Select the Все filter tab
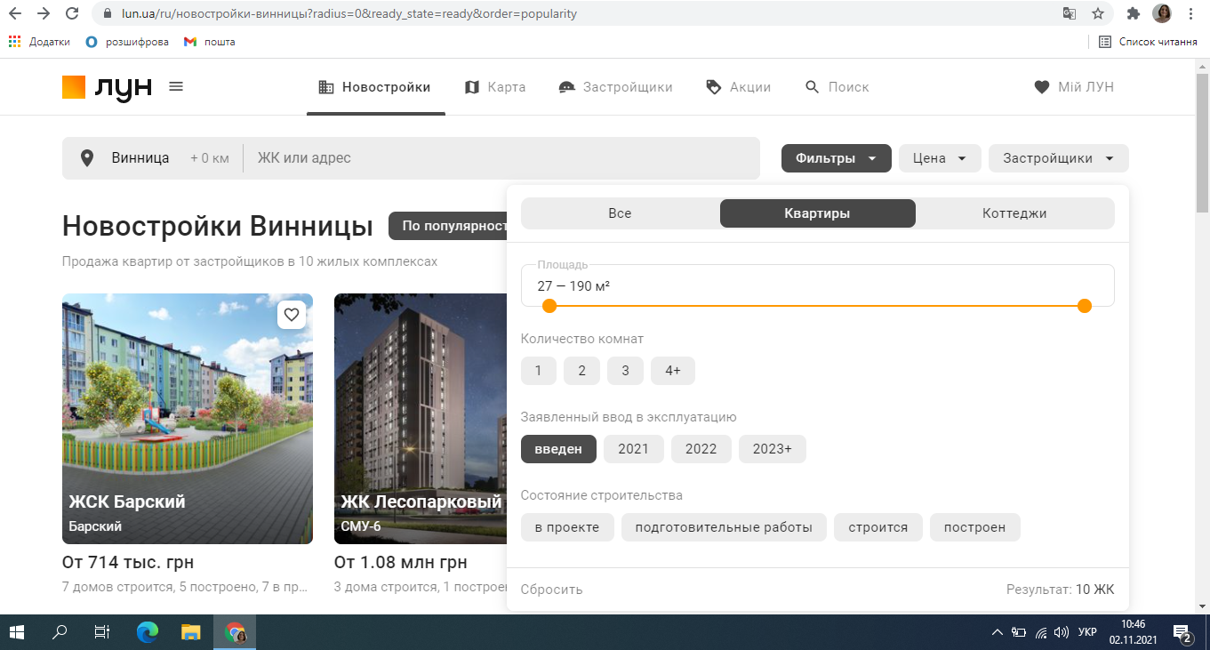This screenshot has height=650, width=1210. pos(620,213)
